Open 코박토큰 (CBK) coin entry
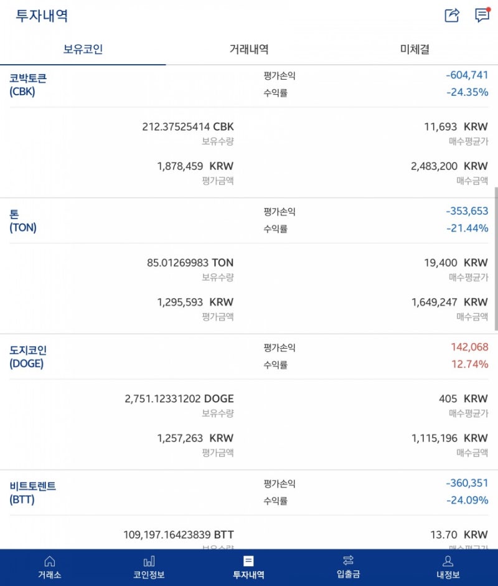The height and width of the screenshot is (586, 498). pos(28,85)
